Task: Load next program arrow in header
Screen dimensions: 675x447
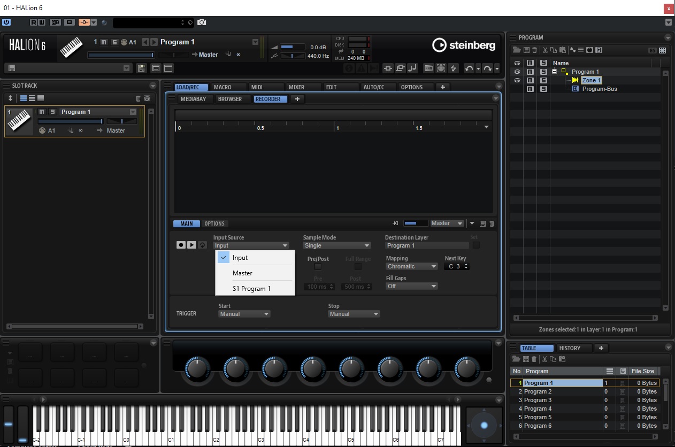Action: point(154,42)
